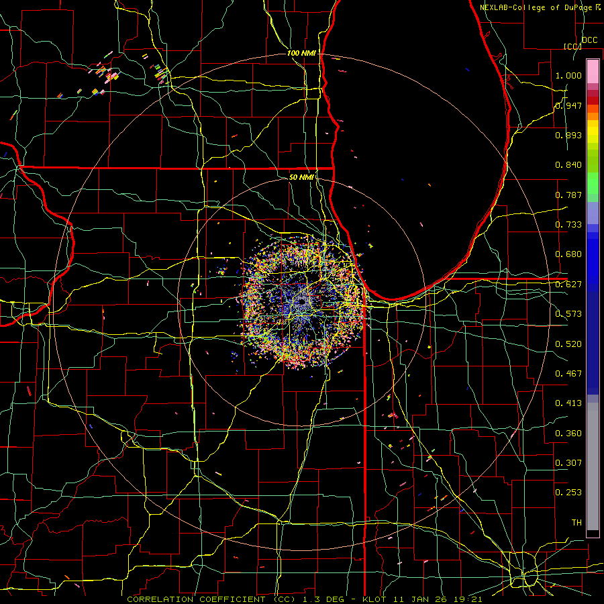Click the 0.520 scale value
The height and width of the screenshot is (604, 604).
click(x=568, y=344)
